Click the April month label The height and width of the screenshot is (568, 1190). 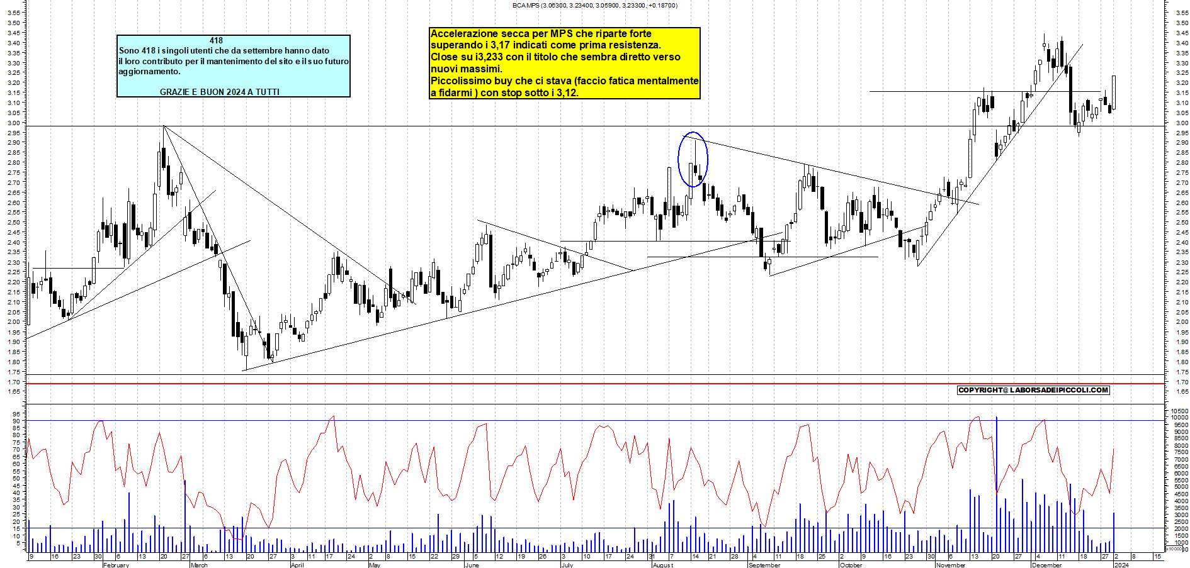click(297, 565)
